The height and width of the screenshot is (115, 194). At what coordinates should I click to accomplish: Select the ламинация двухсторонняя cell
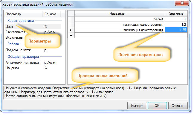click(x=120, y=30)
